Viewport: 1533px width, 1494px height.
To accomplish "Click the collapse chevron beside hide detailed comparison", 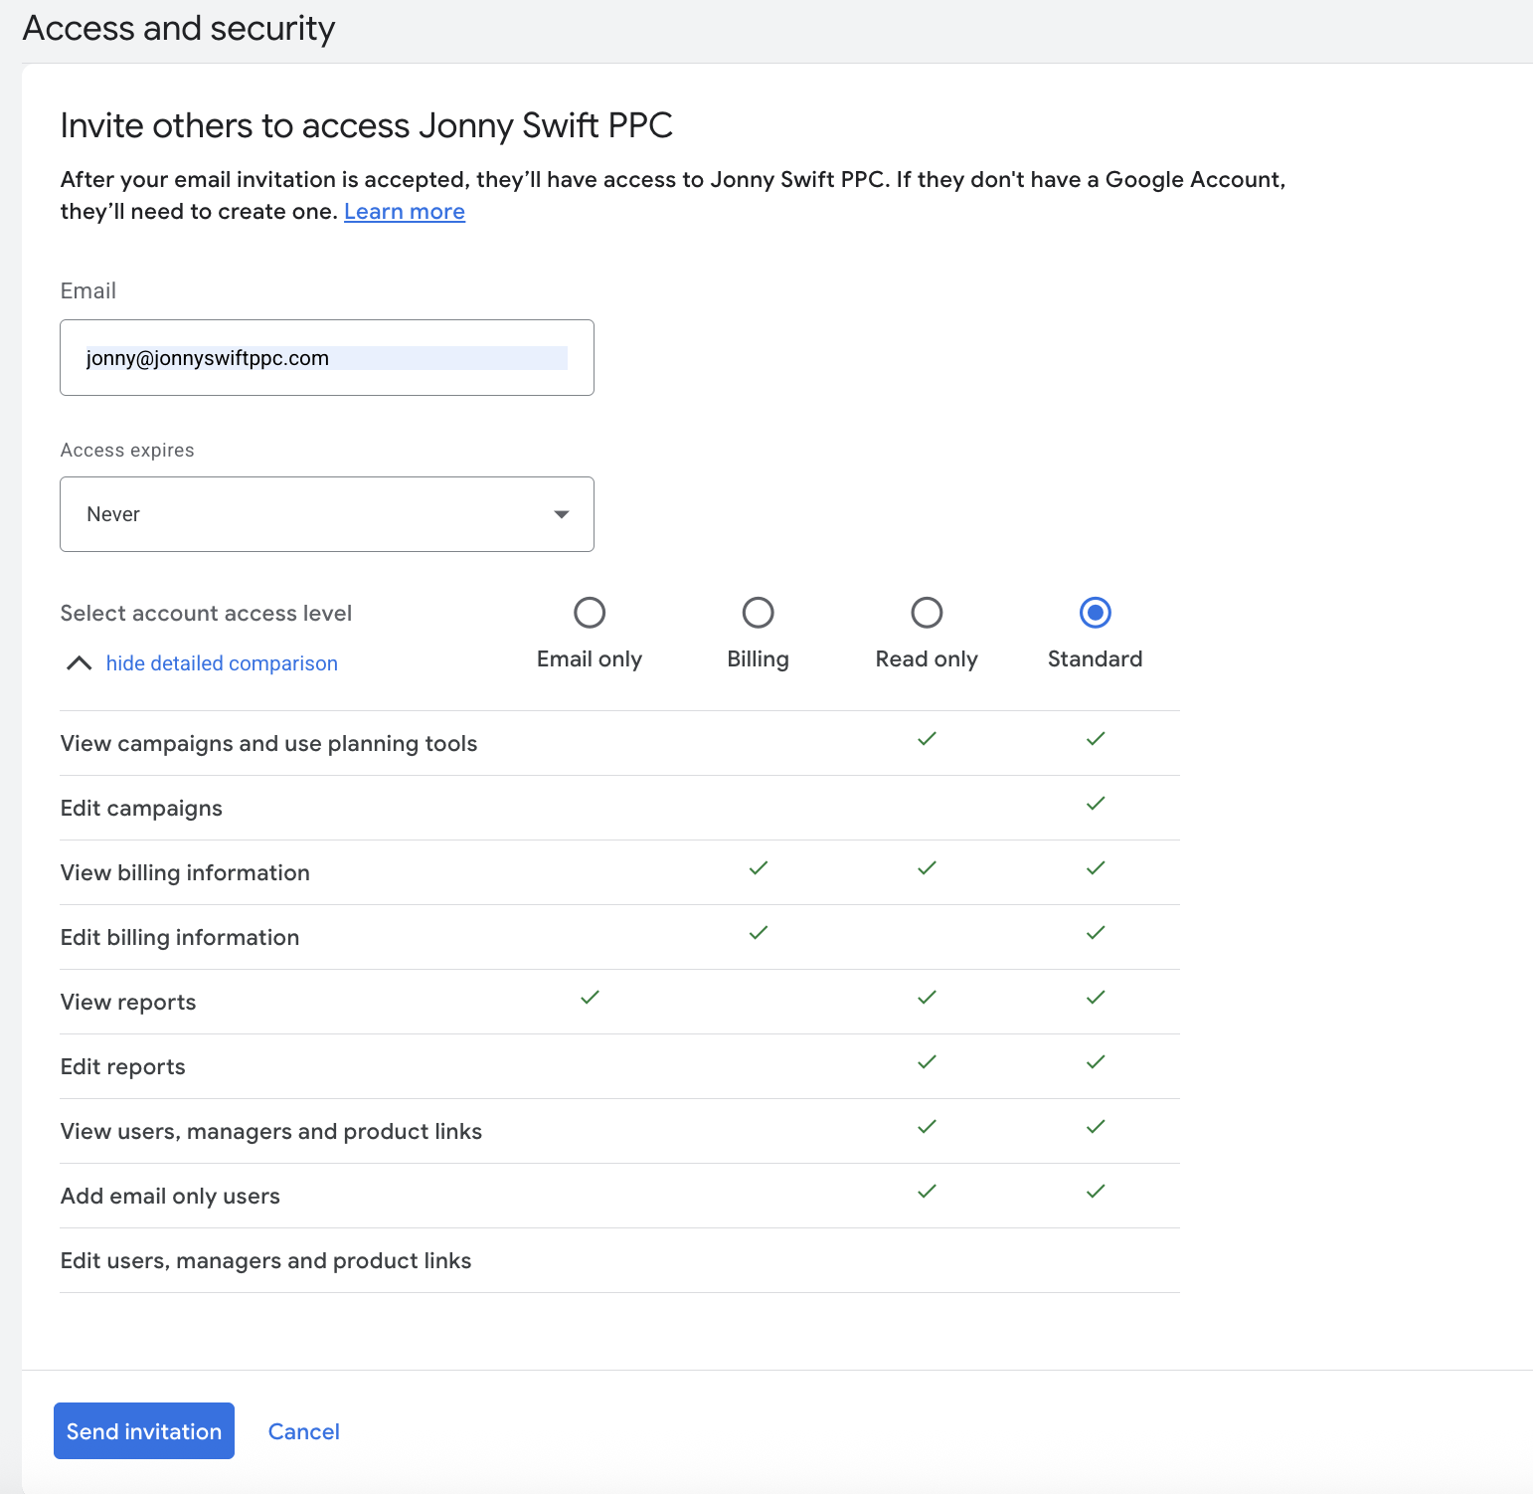I will (x=79, y=662).
